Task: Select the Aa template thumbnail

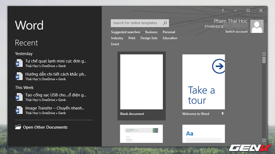Action: tap(203, 134)
